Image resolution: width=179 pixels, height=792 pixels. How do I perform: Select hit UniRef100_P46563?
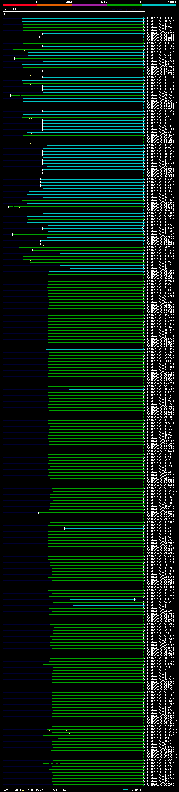click(161, 726)
